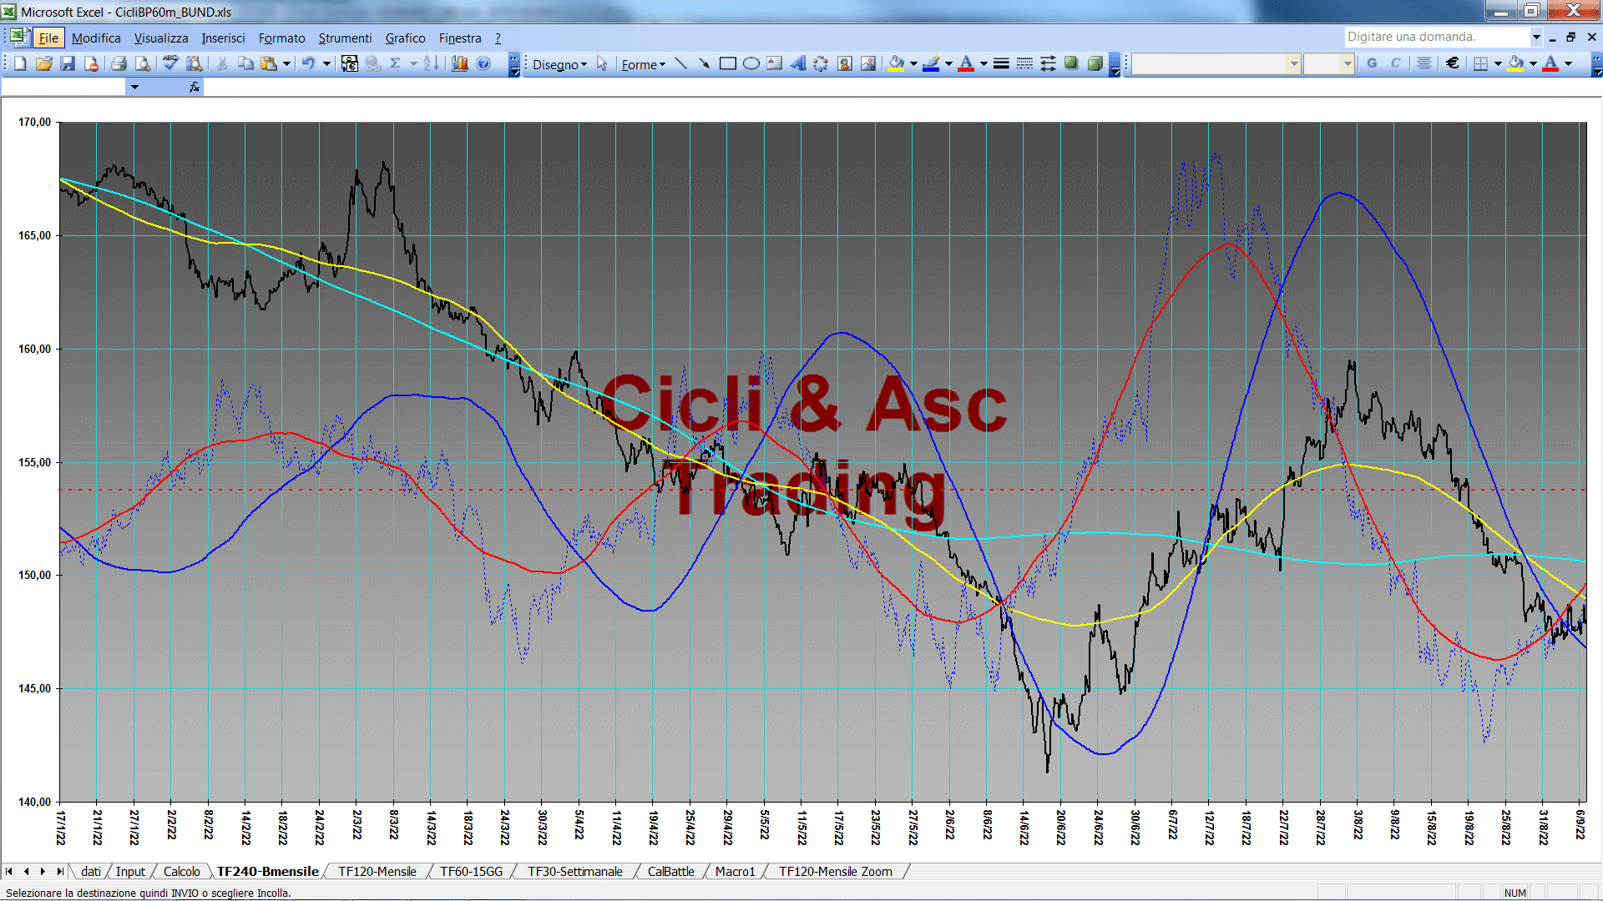Open the Strumenti menu

[x=345, y=38]
